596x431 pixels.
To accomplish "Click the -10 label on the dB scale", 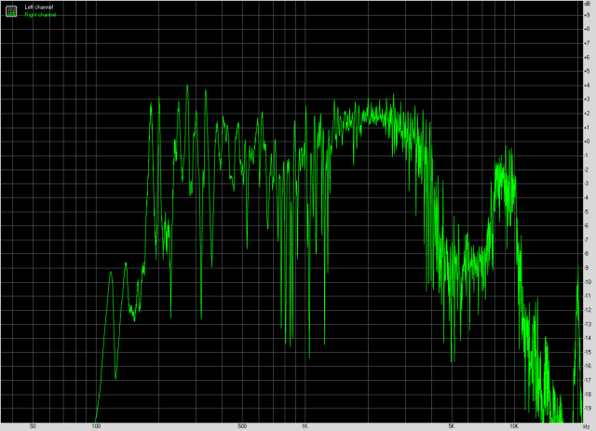I will click(587, 282).
